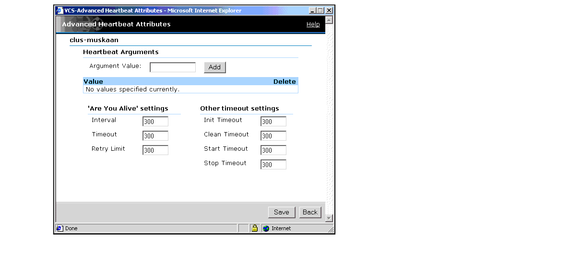The width and height of the screenshot is (568, 257).
Task: Minimize the Internet Explorer window
Action: pyautogui.click(x=313, y=11)
